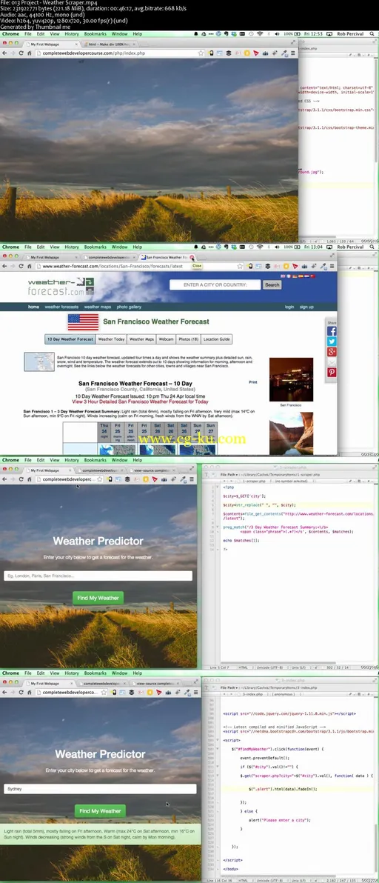379x883 pixels.
Task: Click the 'sign up' link on weather-forecast.com
Action: (306, 307)
